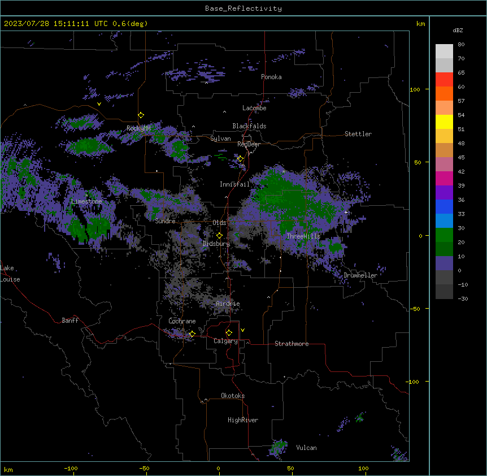487x476 pixels.
Task: Click the Drumheller label
Action: [360, 275]
